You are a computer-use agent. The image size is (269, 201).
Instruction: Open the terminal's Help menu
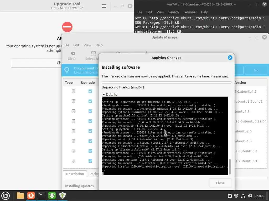pyautogui.click(x=204, y=12)
